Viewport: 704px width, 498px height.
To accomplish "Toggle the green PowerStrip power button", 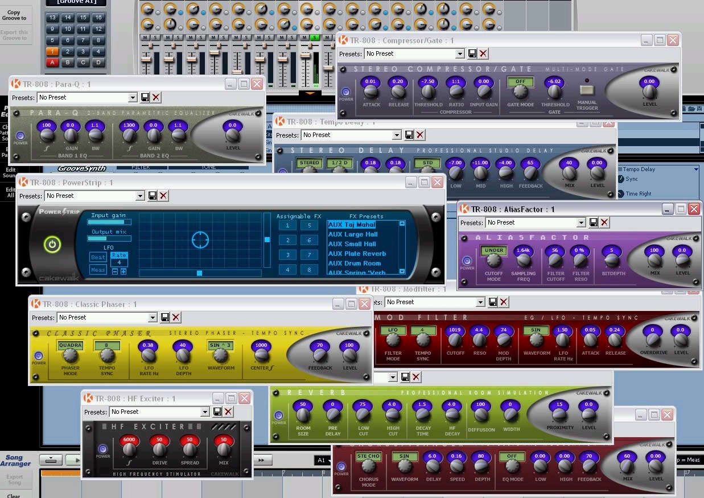I will pyautogui.click(x=52, y=245).
